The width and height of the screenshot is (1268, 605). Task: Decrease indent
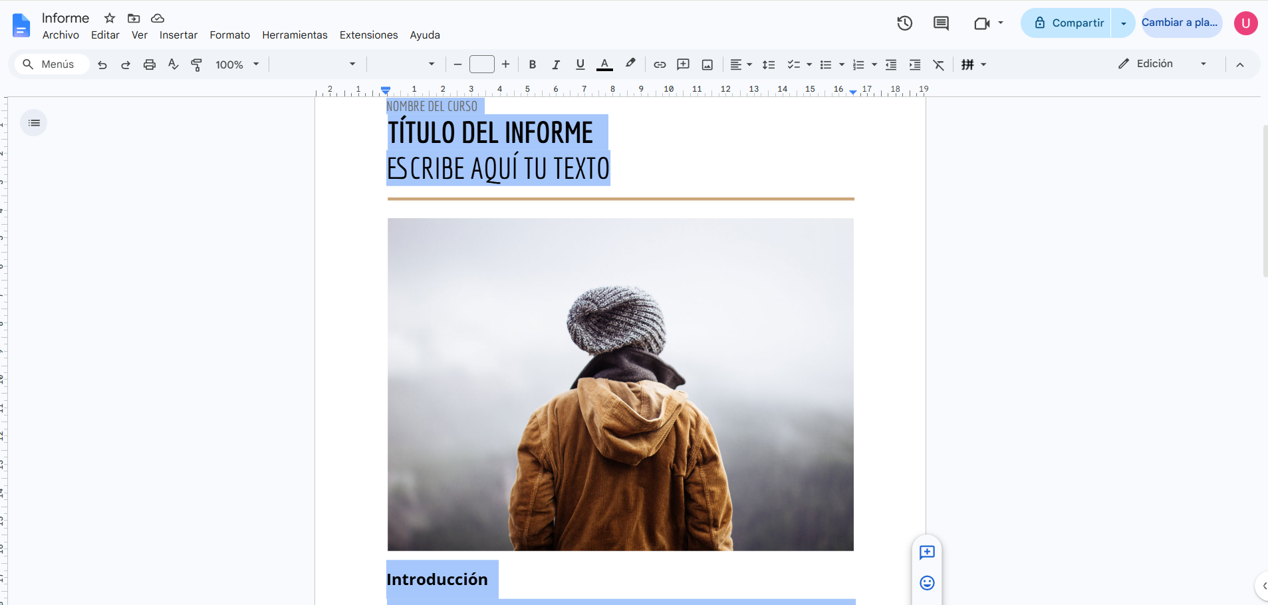click(x=891, y=64)
